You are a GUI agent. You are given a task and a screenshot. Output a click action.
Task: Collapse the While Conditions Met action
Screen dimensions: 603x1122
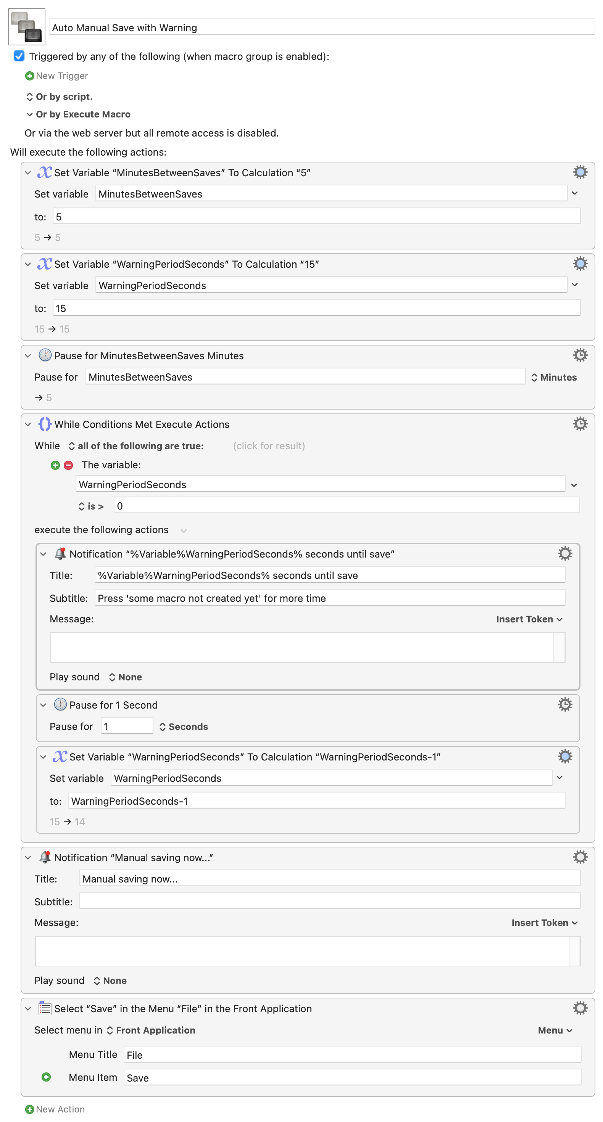[x=28, y=424]
